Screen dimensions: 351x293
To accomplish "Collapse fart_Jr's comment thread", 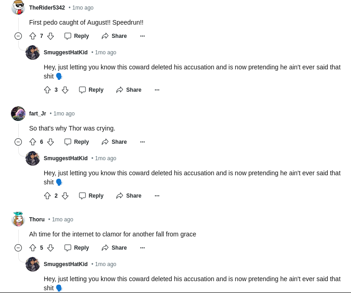I will [18, 142].
